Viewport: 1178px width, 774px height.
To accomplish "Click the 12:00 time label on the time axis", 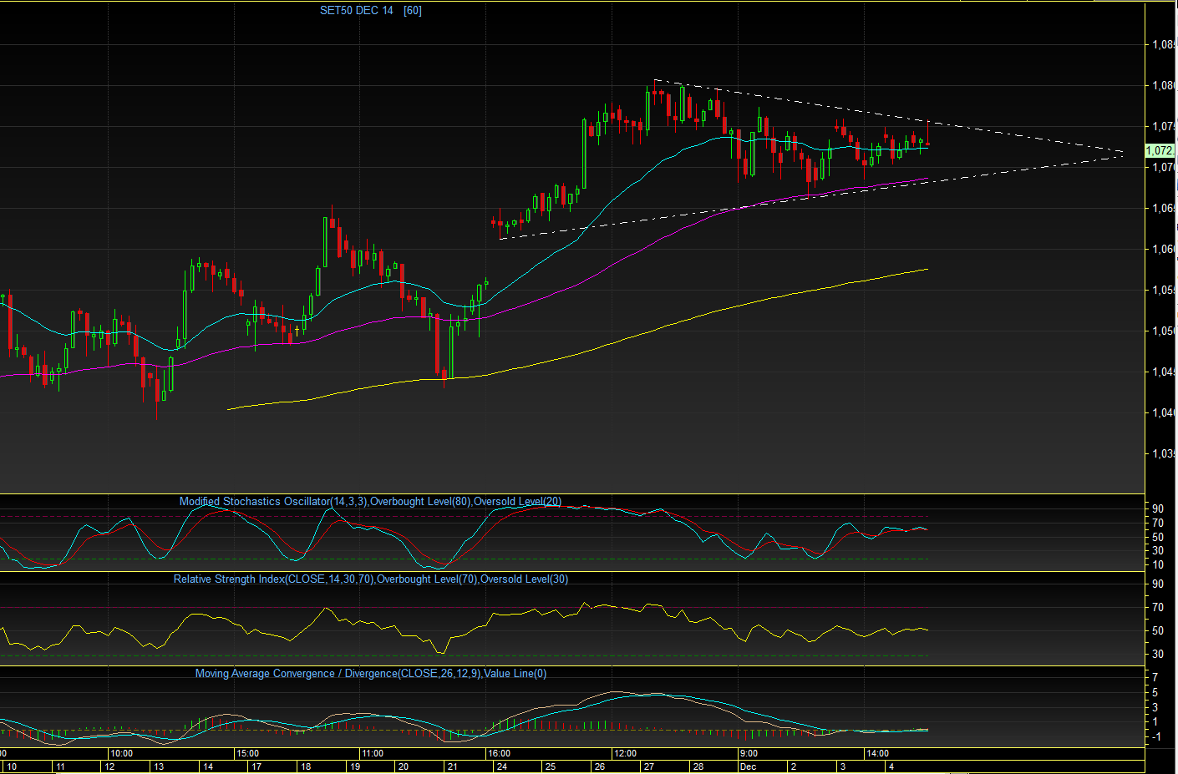I will pyautogui.click(x=625, y=753).
